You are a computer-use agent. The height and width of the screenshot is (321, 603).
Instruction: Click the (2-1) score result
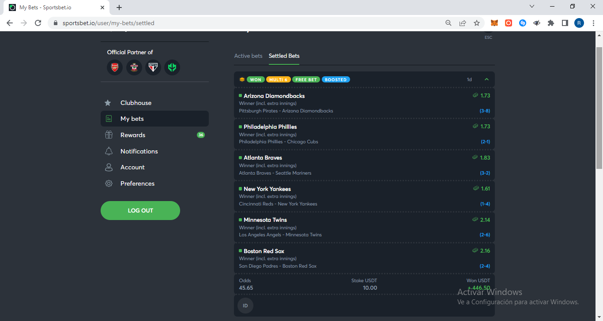pyautogui.click(x=485, y=142)
